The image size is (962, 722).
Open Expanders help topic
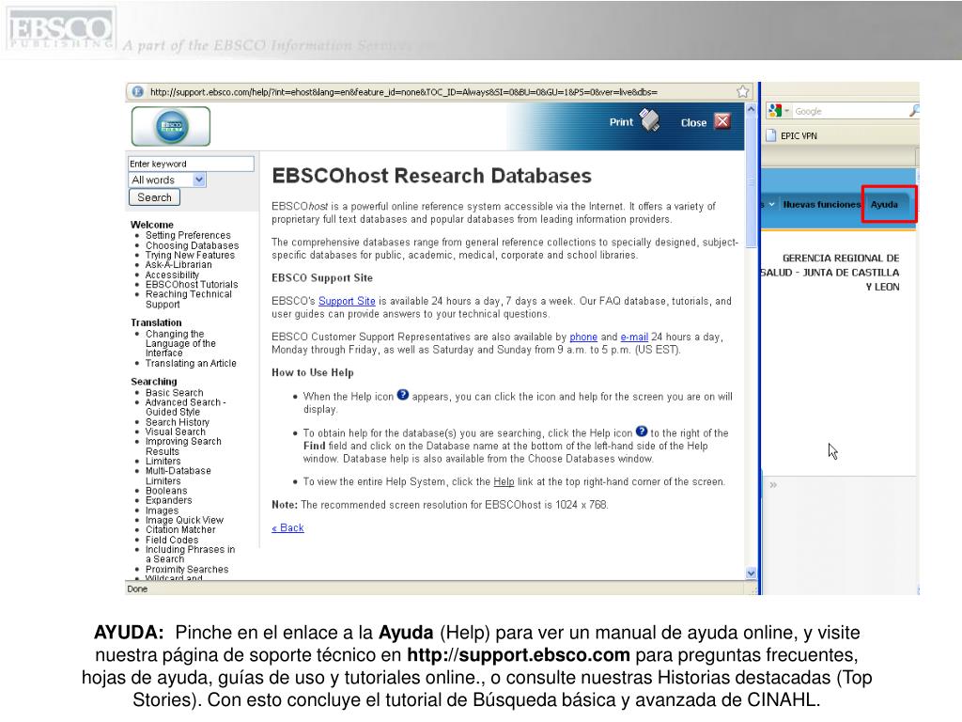169,500
